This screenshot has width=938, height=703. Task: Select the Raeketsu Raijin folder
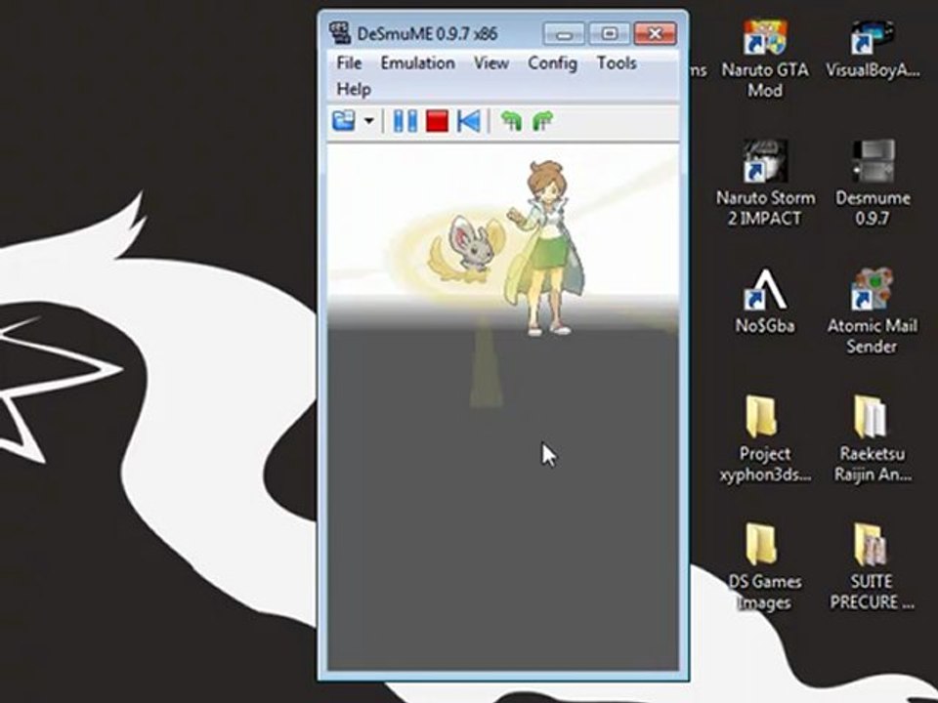[873, 438]
